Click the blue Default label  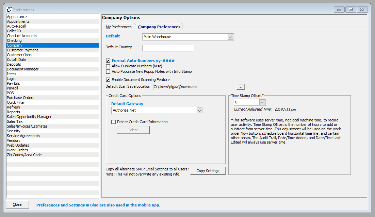coord(113,36)
